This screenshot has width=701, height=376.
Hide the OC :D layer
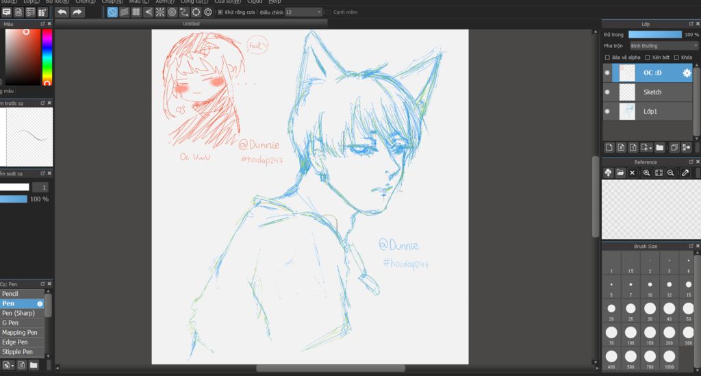607,73
